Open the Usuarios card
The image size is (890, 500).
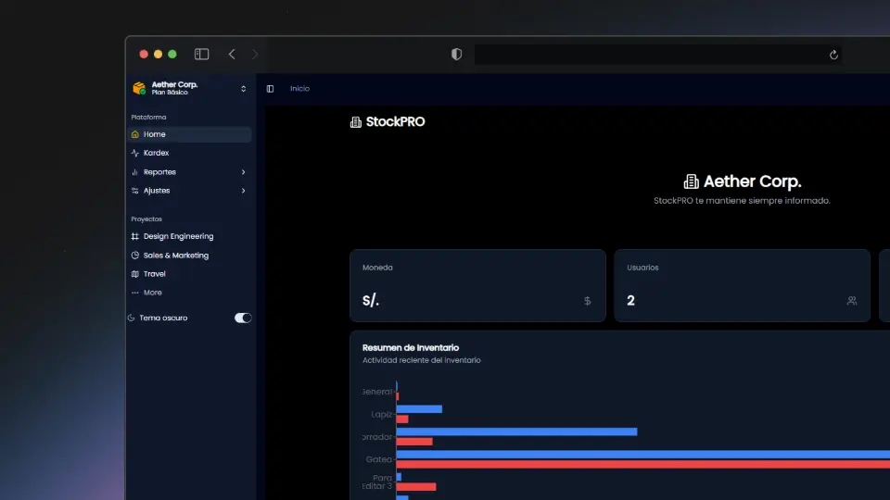tap(743, 286)
